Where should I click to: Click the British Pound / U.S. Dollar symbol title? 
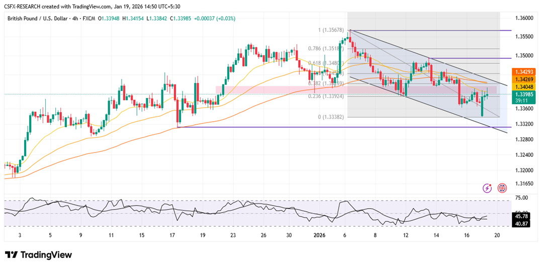[x=40, y=19]
